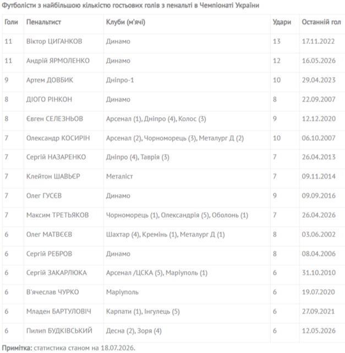The width and height of the screenshot is (345, 353).
Task: Click the 'Останній гол' column header
Action: 321,22
